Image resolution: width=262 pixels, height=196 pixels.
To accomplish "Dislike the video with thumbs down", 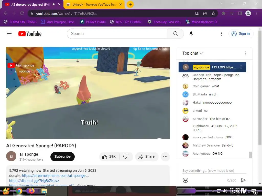I will tap(126, 156).
